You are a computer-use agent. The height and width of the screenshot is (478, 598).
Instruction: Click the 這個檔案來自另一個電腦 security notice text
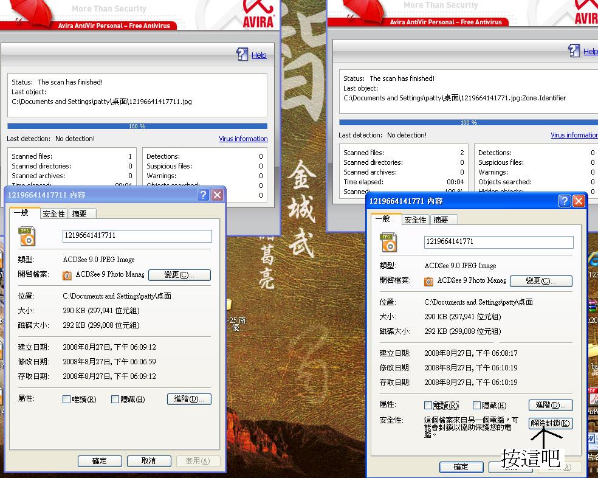(471, 427)
